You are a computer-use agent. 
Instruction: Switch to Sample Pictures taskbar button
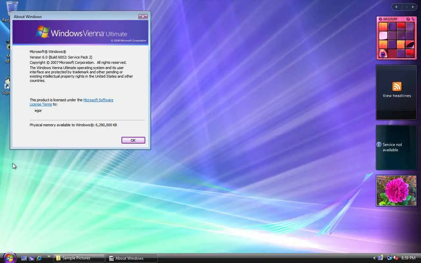coord(79,258)
